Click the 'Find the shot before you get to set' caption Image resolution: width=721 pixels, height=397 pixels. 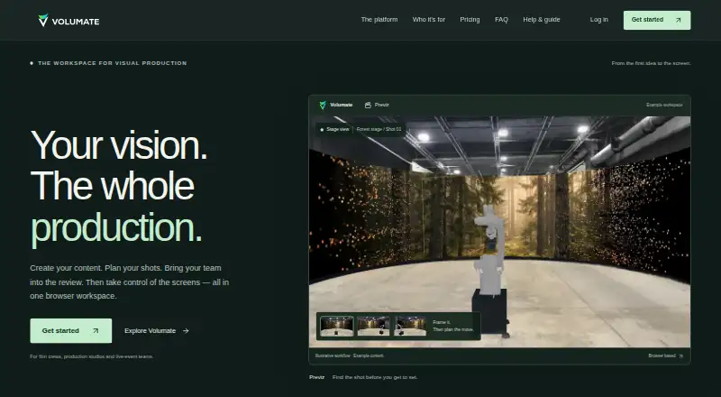[x=375, y=377]
